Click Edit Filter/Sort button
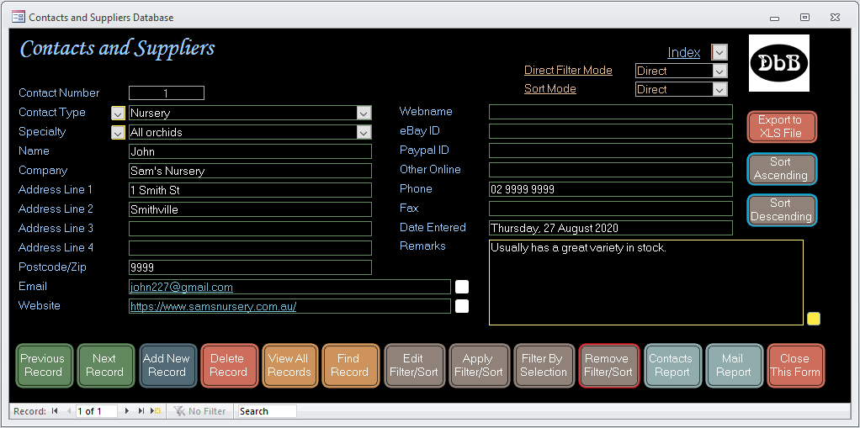 [x=415, y=366]
